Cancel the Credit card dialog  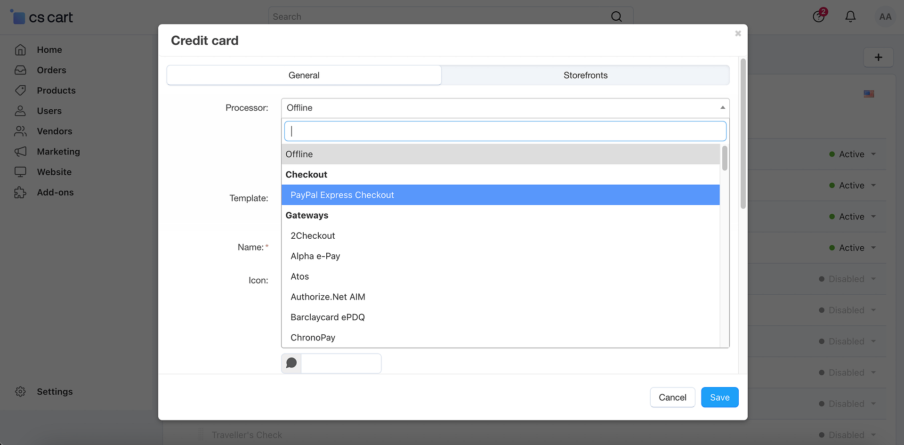click(x=672, y=397)
